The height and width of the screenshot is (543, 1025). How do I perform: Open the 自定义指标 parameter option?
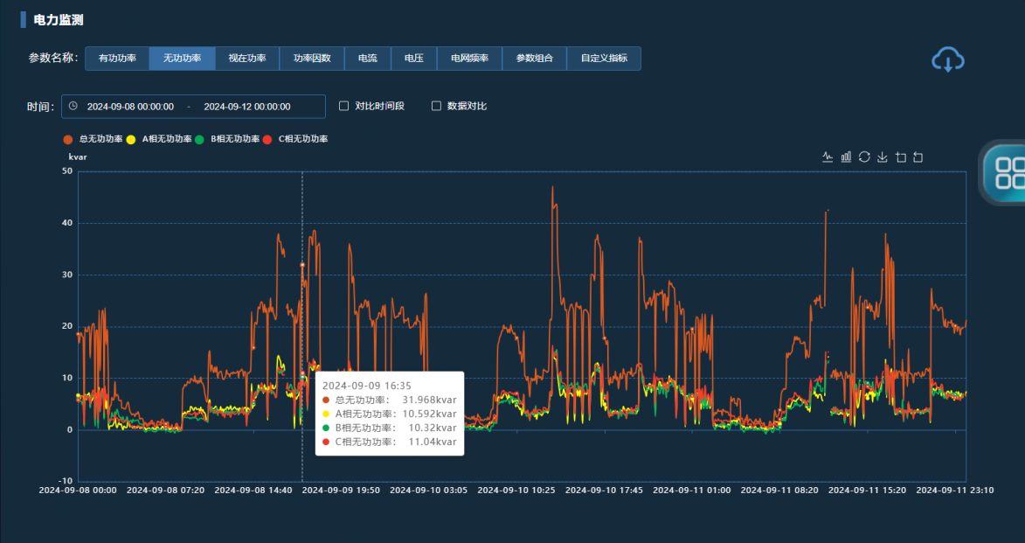(x=604, y=59)
